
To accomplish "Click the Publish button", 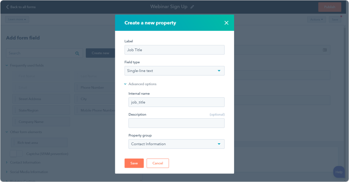I will (x=330, y=7).
